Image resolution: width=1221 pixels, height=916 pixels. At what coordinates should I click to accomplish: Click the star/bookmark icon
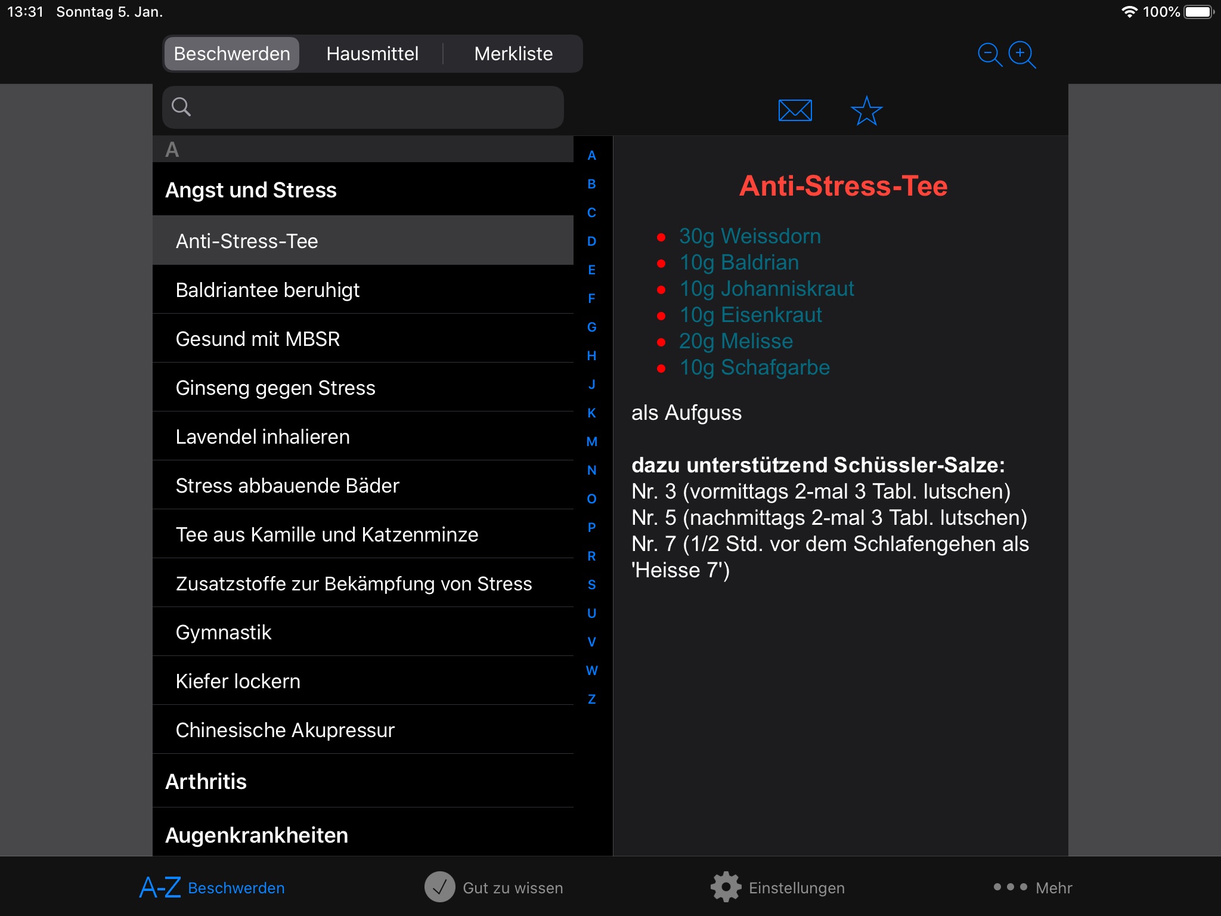[866, 110]
